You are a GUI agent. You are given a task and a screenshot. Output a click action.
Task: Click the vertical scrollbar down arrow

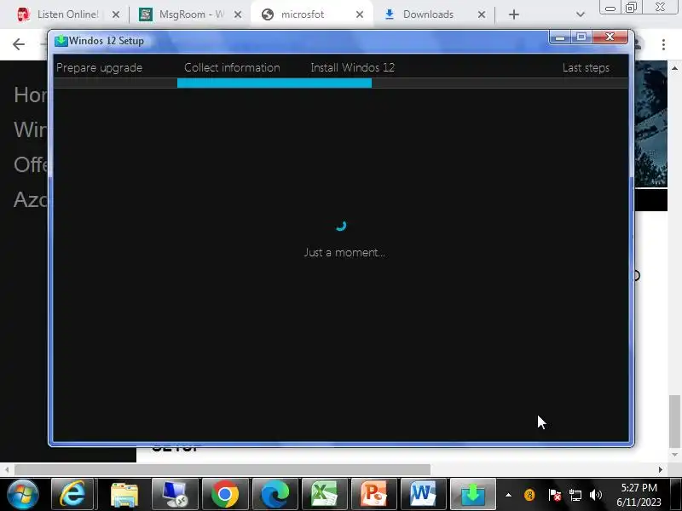click(674, 455)
